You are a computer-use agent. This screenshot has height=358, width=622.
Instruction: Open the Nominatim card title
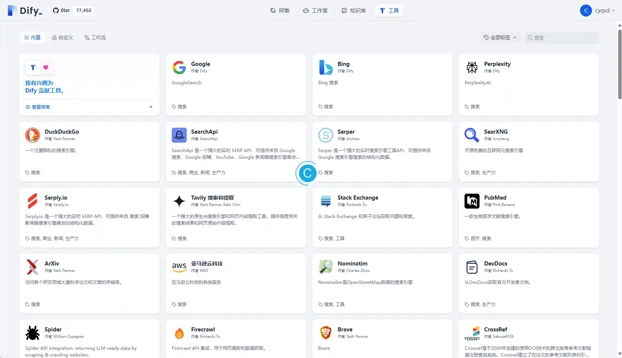pos(352,264)
